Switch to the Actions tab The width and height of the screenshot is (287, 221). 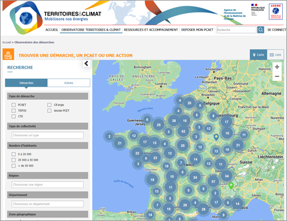click(x=69, y=83)
